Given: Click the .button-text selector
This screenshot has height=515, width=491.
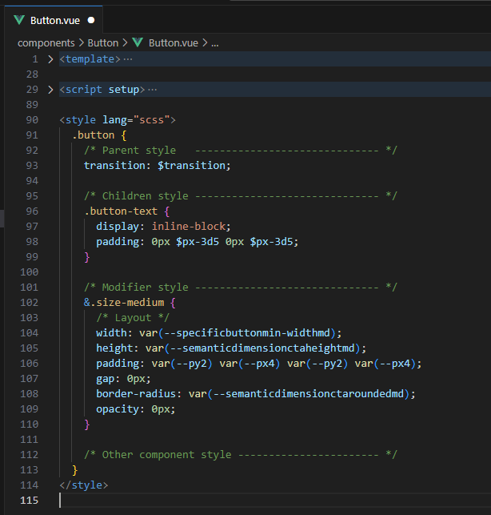Looking at the screenshot, I should (x=121, y=211).
